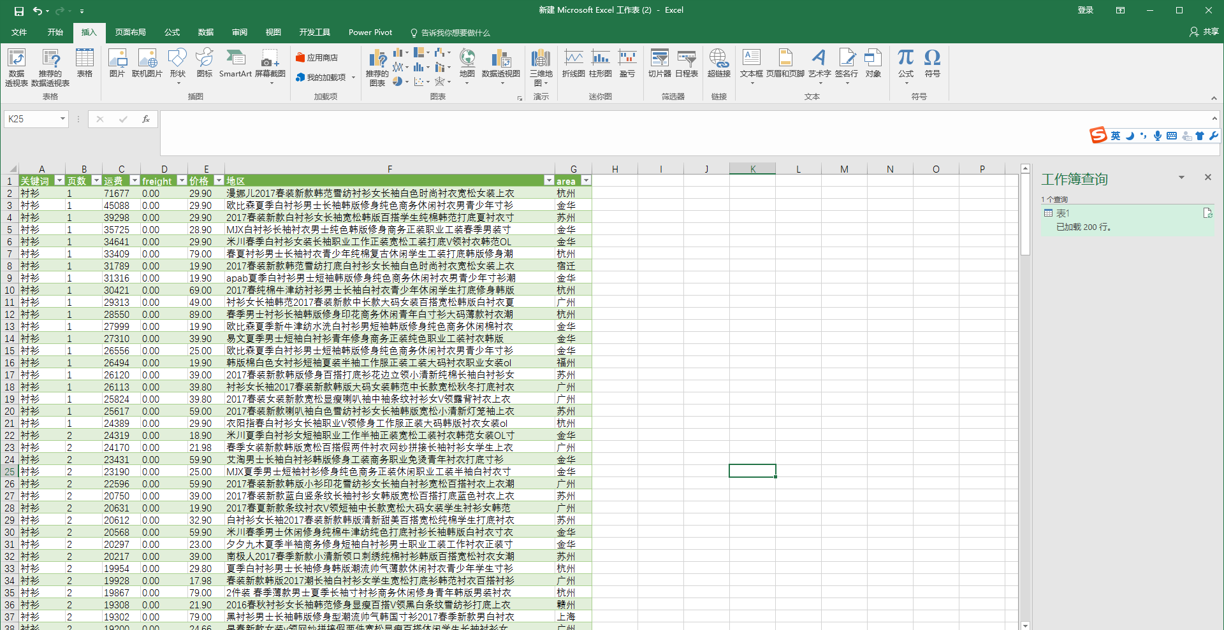Insert a line sparkline (折线图)

click(x=574, y=64)
